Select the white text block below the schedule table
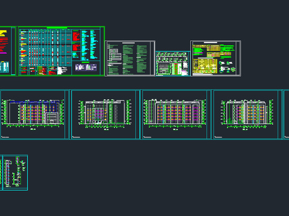Screen dimensions: 289x216 coord(62,71)
